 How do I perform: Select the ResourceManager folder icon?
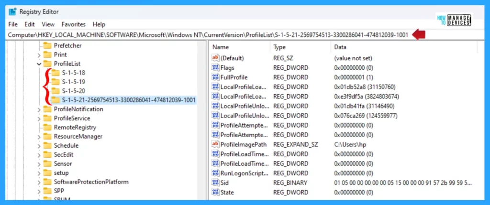coord(47,136)
